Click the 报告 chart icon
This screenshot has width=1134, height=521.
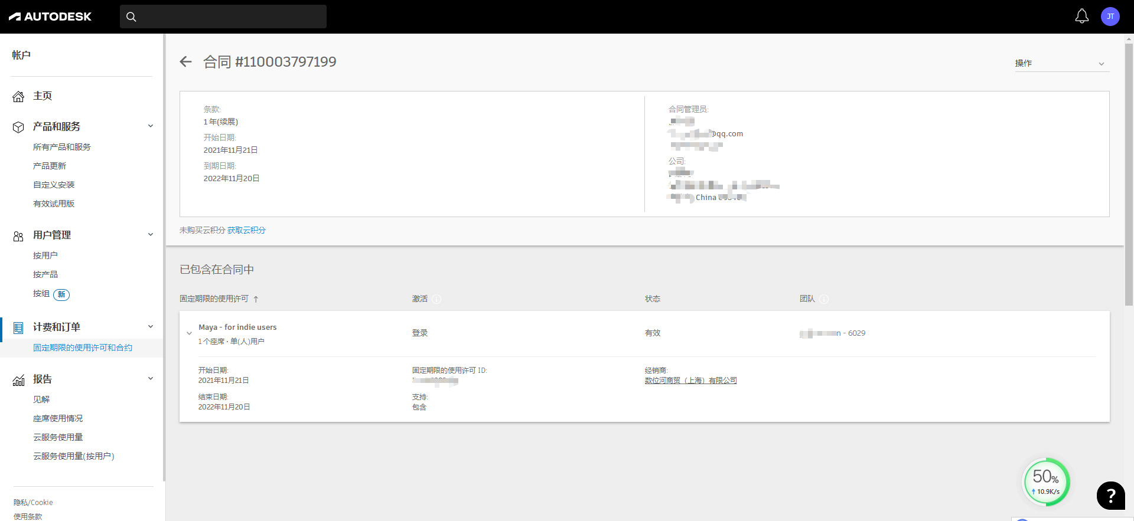[18, 381]
